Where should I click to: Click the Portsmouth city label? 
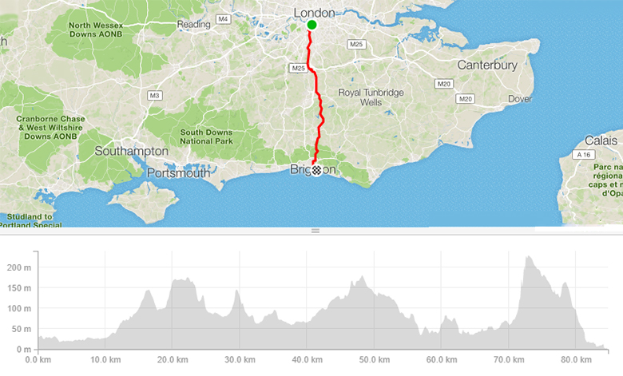coord(178,172)
